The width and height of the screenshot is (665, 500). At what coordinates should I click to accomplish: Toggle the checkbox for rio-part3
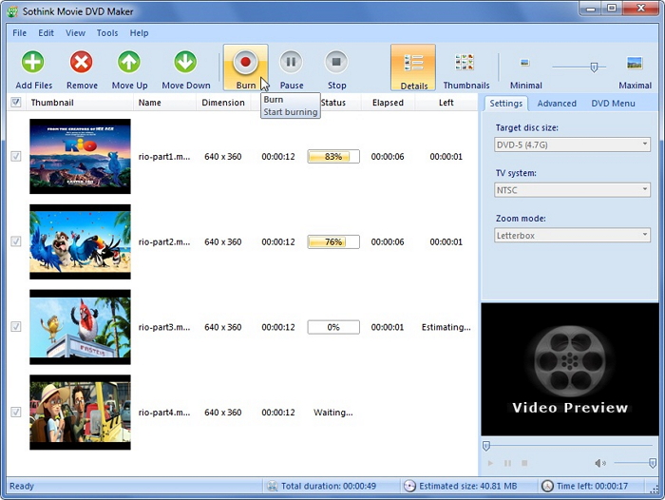[15, 327]
